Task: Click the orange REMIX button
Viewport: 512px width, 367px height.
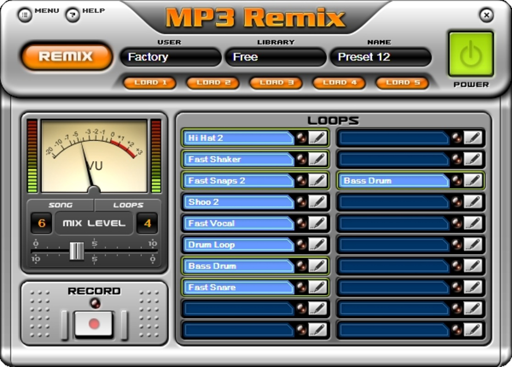Action: click(67, 56)
